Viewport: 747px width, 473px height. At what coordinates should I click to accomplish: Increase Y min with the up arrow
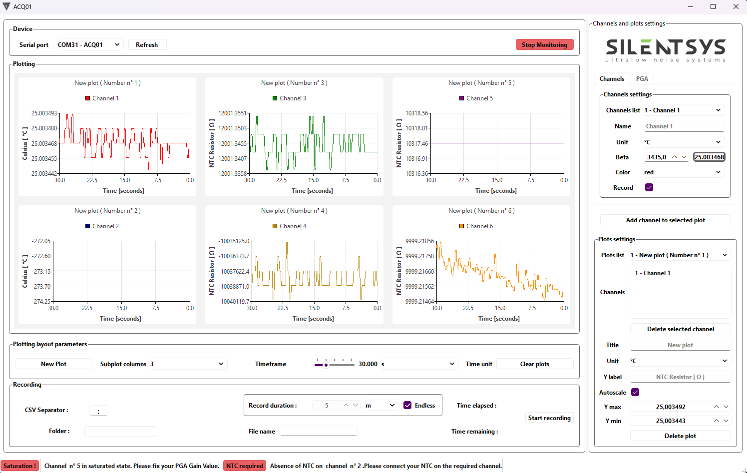717,421
